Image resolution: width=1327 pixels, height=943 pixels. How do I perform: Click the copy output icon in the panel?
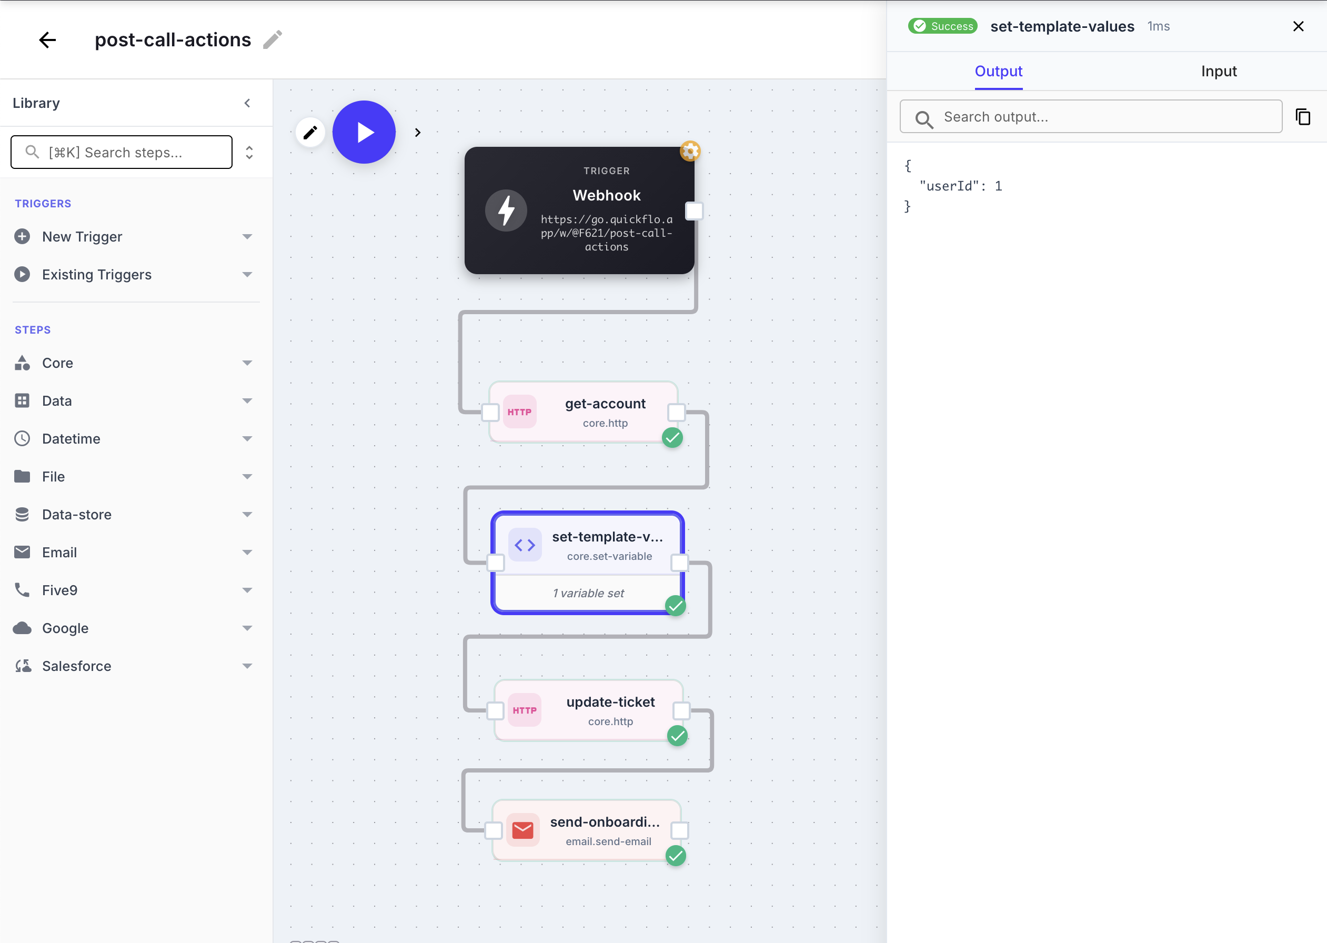click(x=1303, y=116)
